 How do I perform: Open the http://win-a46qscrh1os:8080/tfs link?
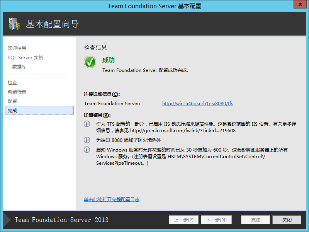pos(198,103)
